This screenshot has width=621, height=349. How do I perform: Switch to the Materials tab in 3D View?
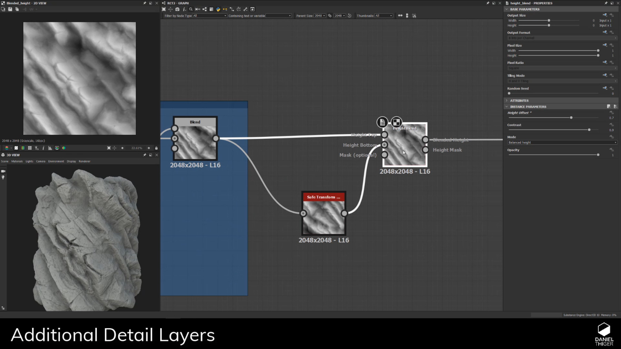click(x=17, y=161)
